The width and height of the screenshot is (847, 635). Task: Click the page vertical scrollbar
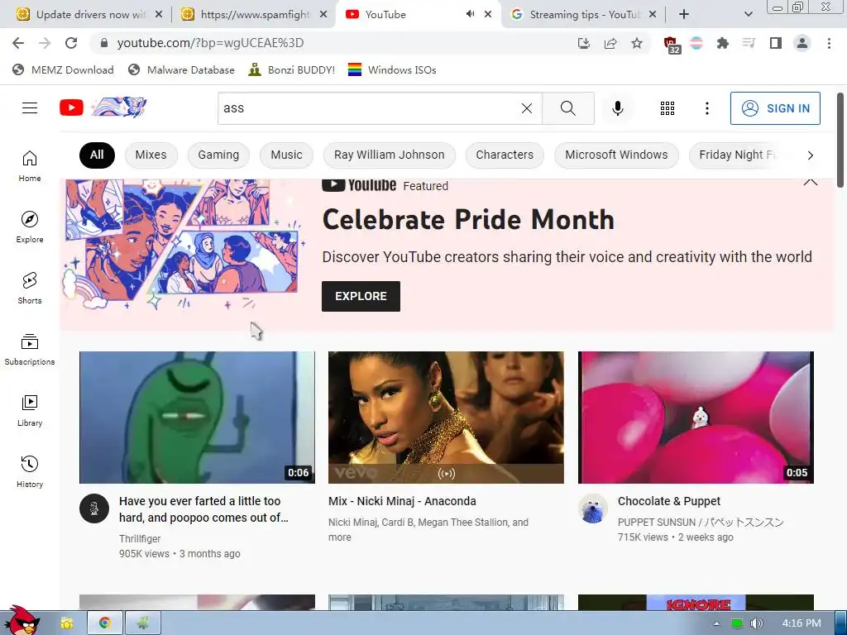[x=840, y=141]
